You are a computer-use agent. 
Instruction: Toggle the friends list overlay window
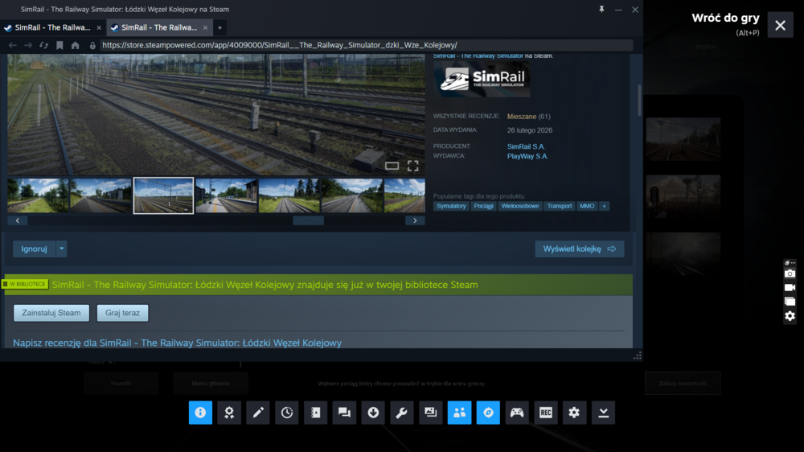tap(459, 413)
